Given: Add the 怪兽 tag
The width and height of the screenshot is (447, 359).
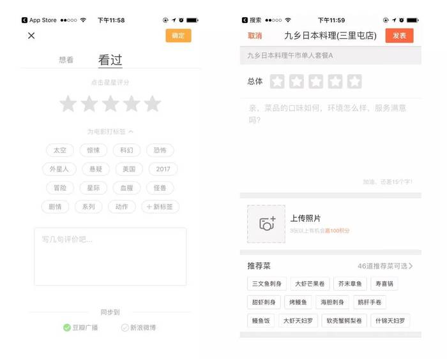Looking at the screenshot, I should click(160, 188).
